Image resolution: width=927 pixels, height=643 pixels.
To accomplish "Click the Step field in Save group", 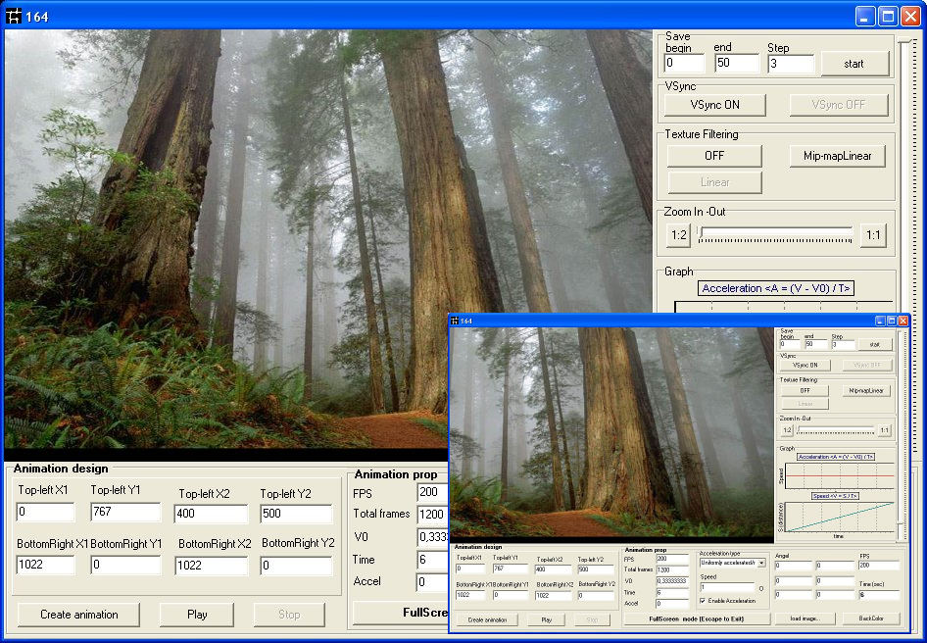I will [790, 64].
